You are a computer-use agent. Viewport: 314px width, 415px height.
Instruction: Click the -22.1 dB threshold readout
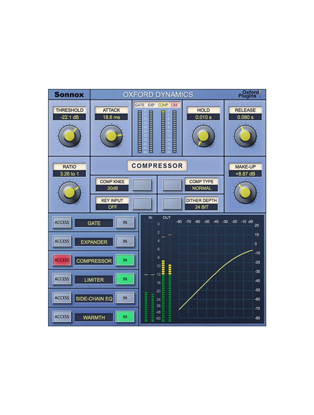69,116
